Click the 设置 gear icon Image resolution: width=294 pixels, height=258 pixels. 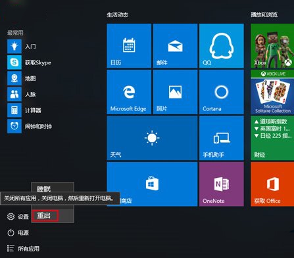(11, 217)
